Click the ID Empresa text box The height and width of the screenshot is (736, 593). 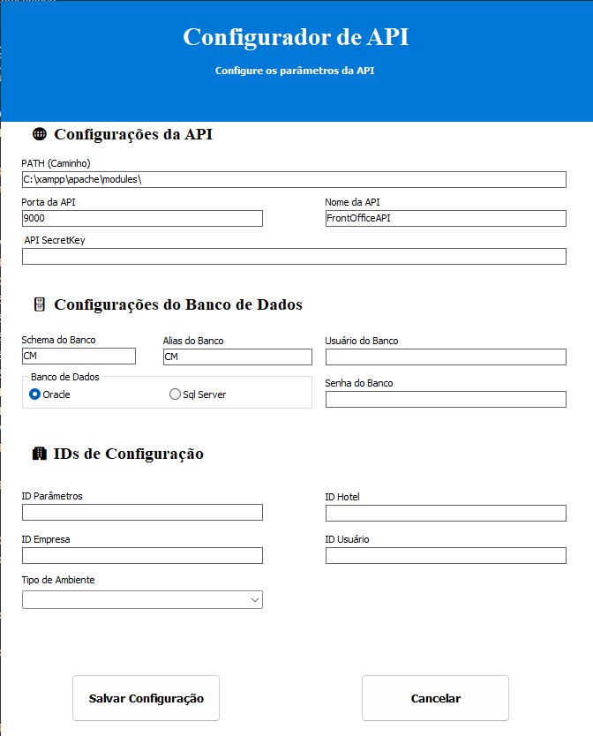tap(142, 556)
